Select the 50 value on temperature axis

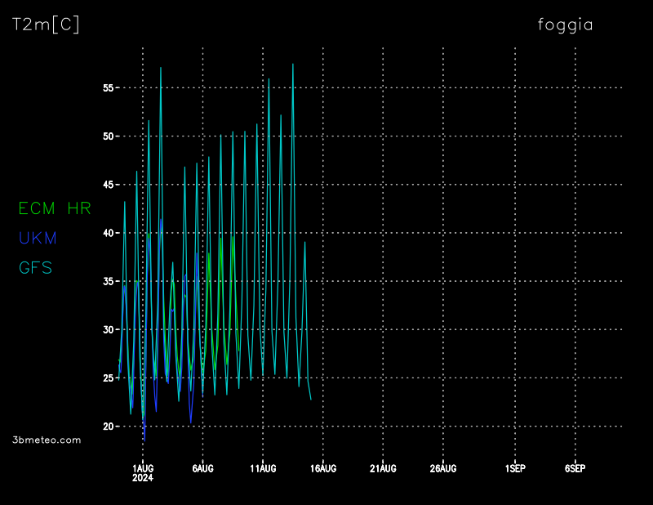click(107, 136)
